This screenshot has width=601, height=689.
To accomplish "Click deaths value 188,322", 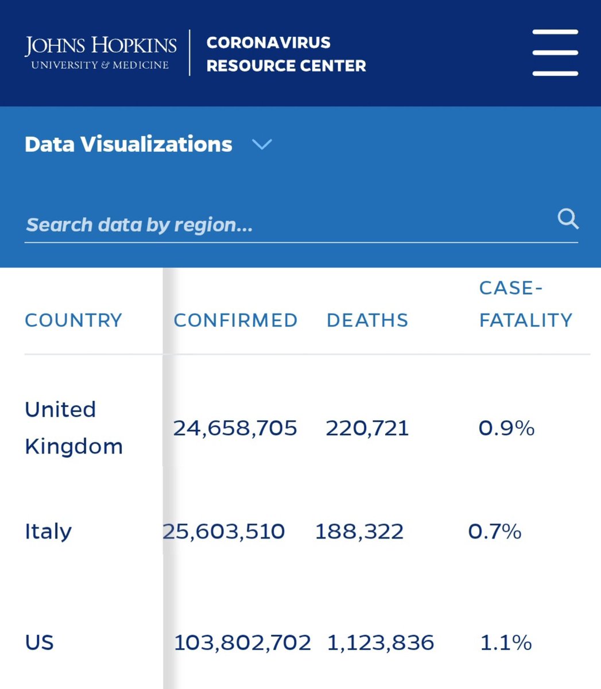I will pos(359,531).
